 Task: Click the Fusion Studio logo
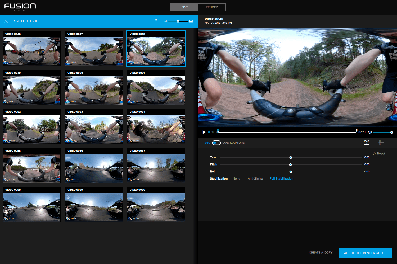pos(20,7)
